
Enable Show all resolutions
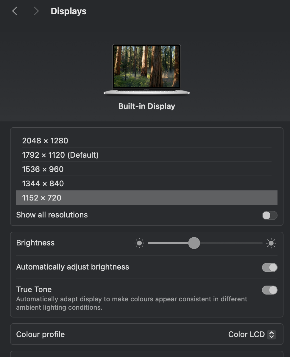click(269, 215)
